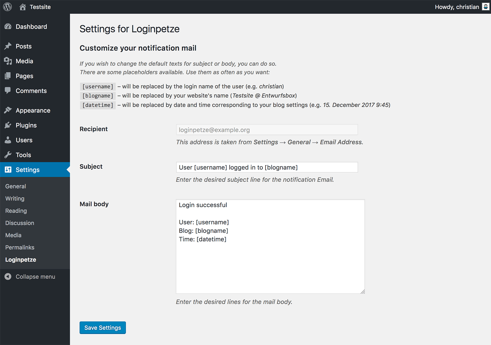Click the Media library icon

[8, 61]
